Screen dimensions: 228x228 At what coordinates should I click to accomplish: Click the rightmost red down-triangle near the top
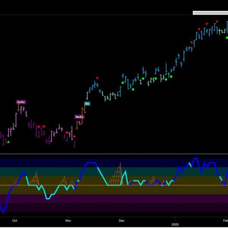(x=217, y=22)
